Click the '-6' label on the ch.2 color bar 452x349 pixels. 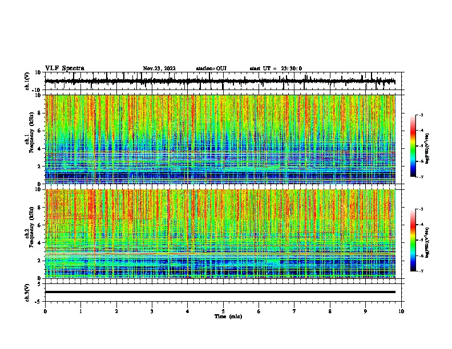(421, 255)
